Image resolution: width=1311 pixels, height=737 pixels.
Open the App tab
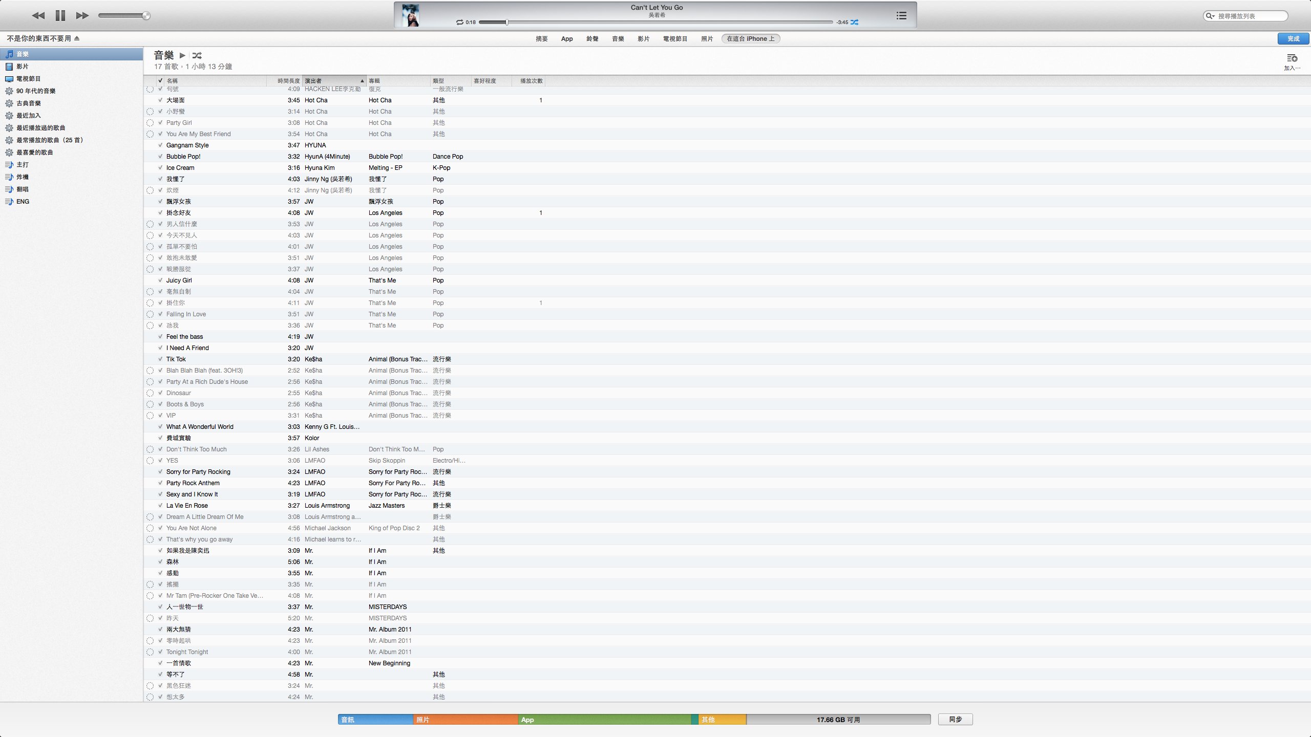pyautogui.click(x=567, y=39)
